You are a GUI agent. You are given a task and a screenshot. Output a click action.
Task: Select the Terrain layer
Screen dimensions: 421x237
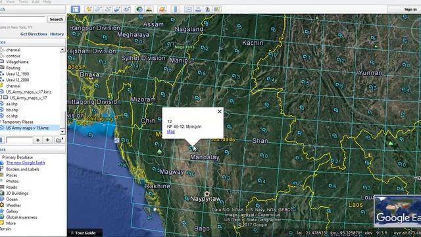coord(5,229)
